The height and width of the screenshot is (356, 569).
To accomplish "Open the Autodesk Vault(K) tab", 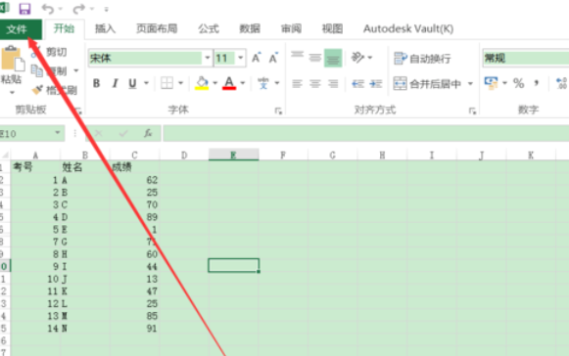I will pyautogui.click(x=408, y=28).
